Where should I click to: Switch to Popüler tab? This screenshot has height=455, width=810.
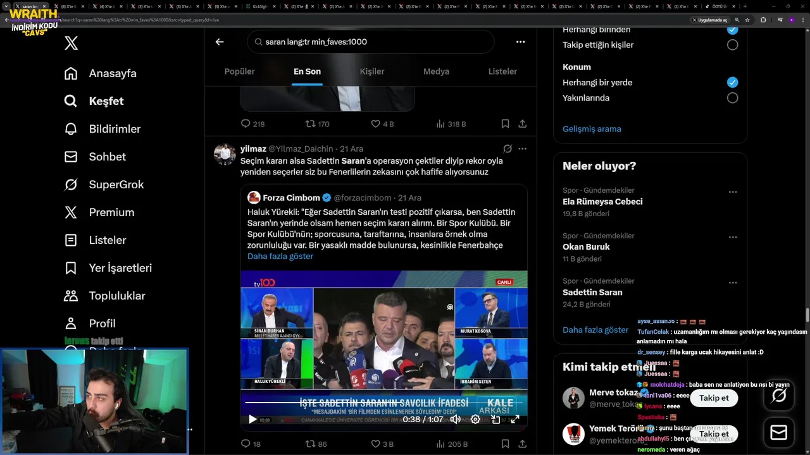[x=239, y=71]
